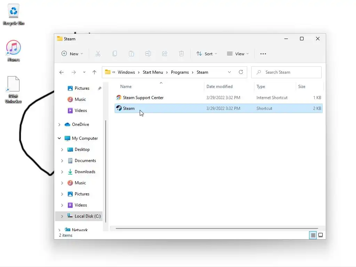Click the folder icon in address bar
Viewport: 356px width, 267px height.
pyautogui.click(x=108, y=72)
